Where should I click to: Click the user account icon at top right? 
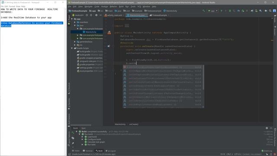[x=274, y=11]
